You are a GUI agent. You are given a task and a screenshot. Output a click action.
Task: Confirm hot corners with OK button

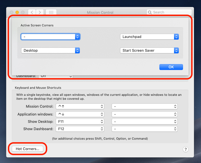(171, 67)
